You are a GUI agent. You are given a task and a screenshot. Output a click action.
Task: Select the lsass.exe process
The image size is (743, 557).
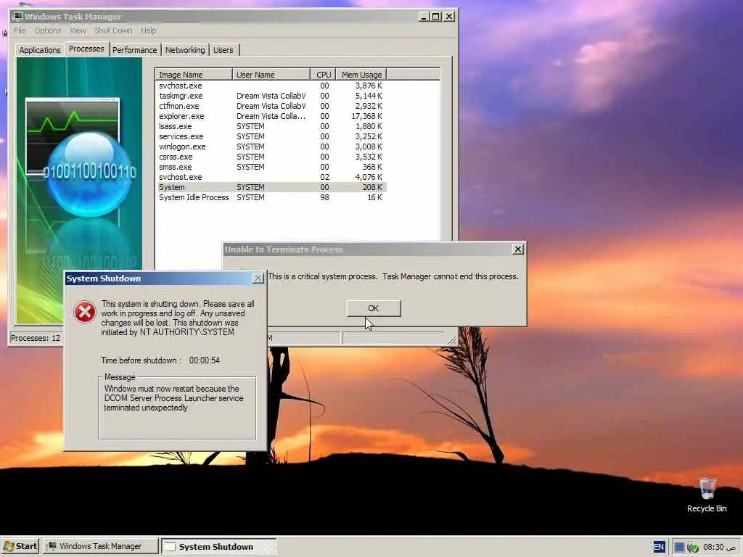click(x=271, y=126)
